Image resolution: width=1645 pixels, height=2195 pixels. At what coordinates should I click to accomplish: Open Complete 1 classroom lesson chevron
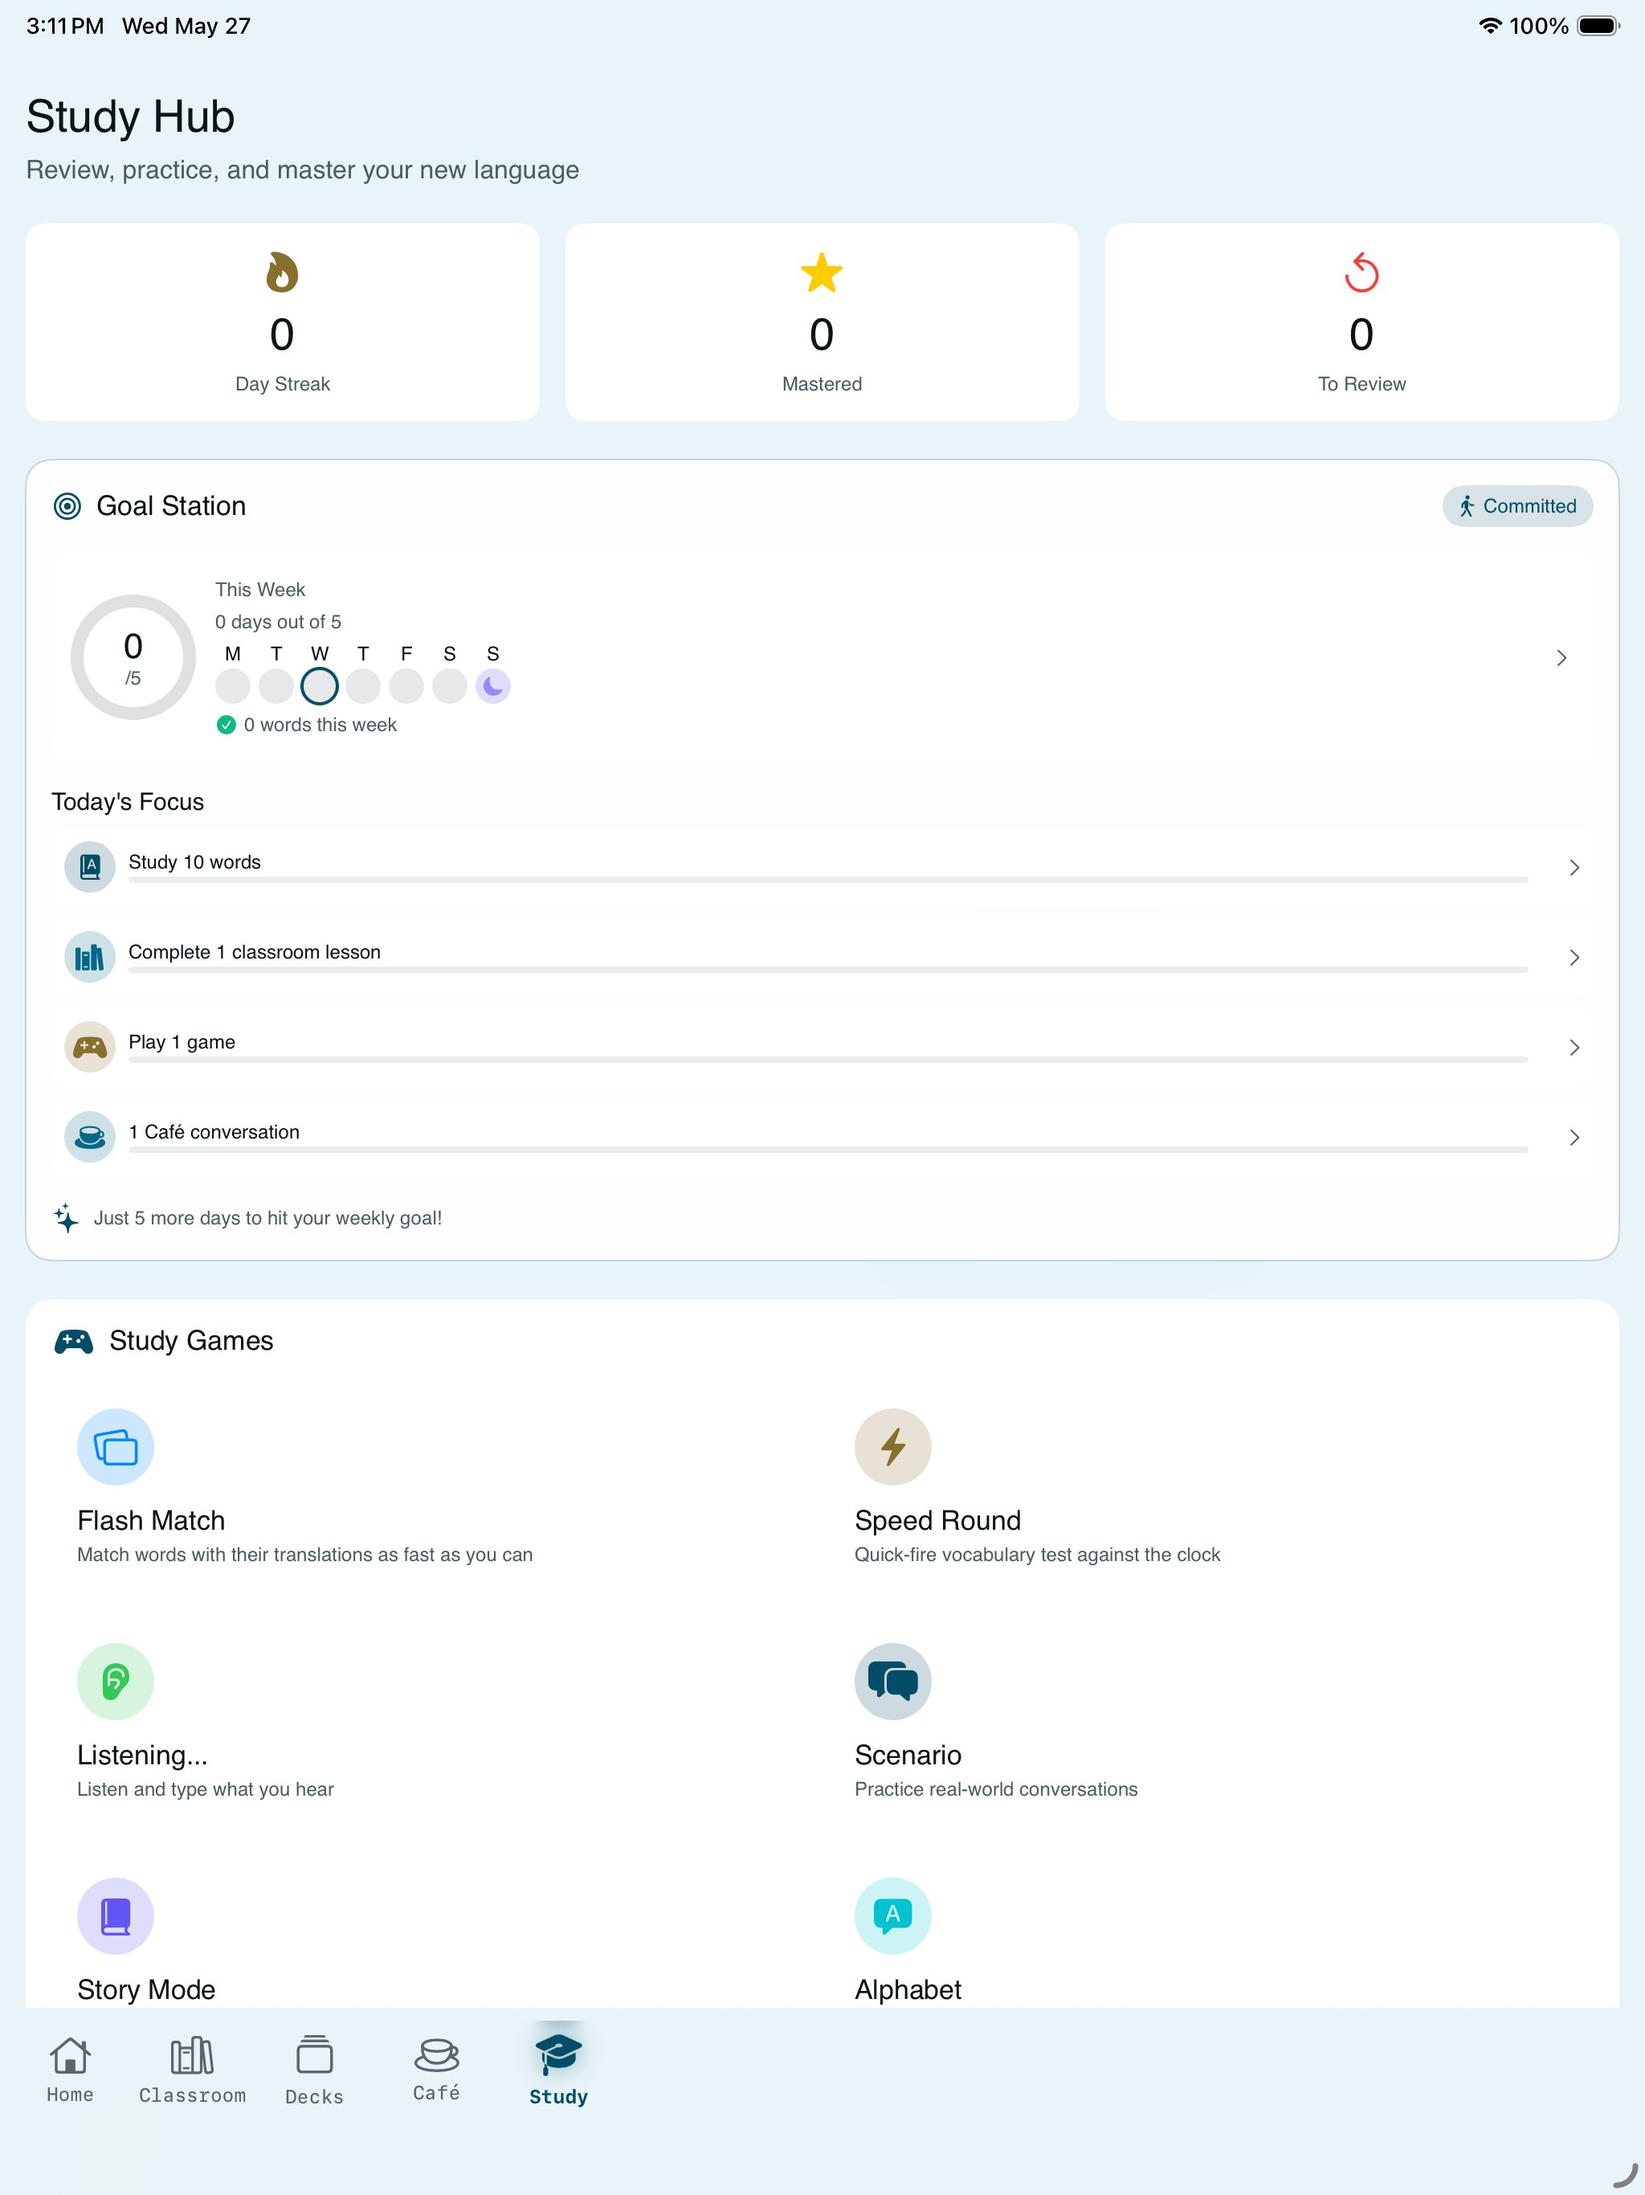(x=1574, y=958)
